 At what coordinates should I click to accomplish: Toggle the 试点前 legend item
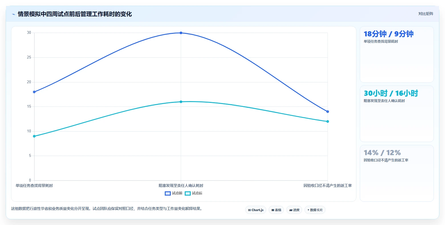(174, 193)
